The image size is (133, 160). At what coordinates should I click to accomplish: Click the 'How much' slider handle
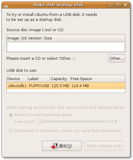point(41,122)
